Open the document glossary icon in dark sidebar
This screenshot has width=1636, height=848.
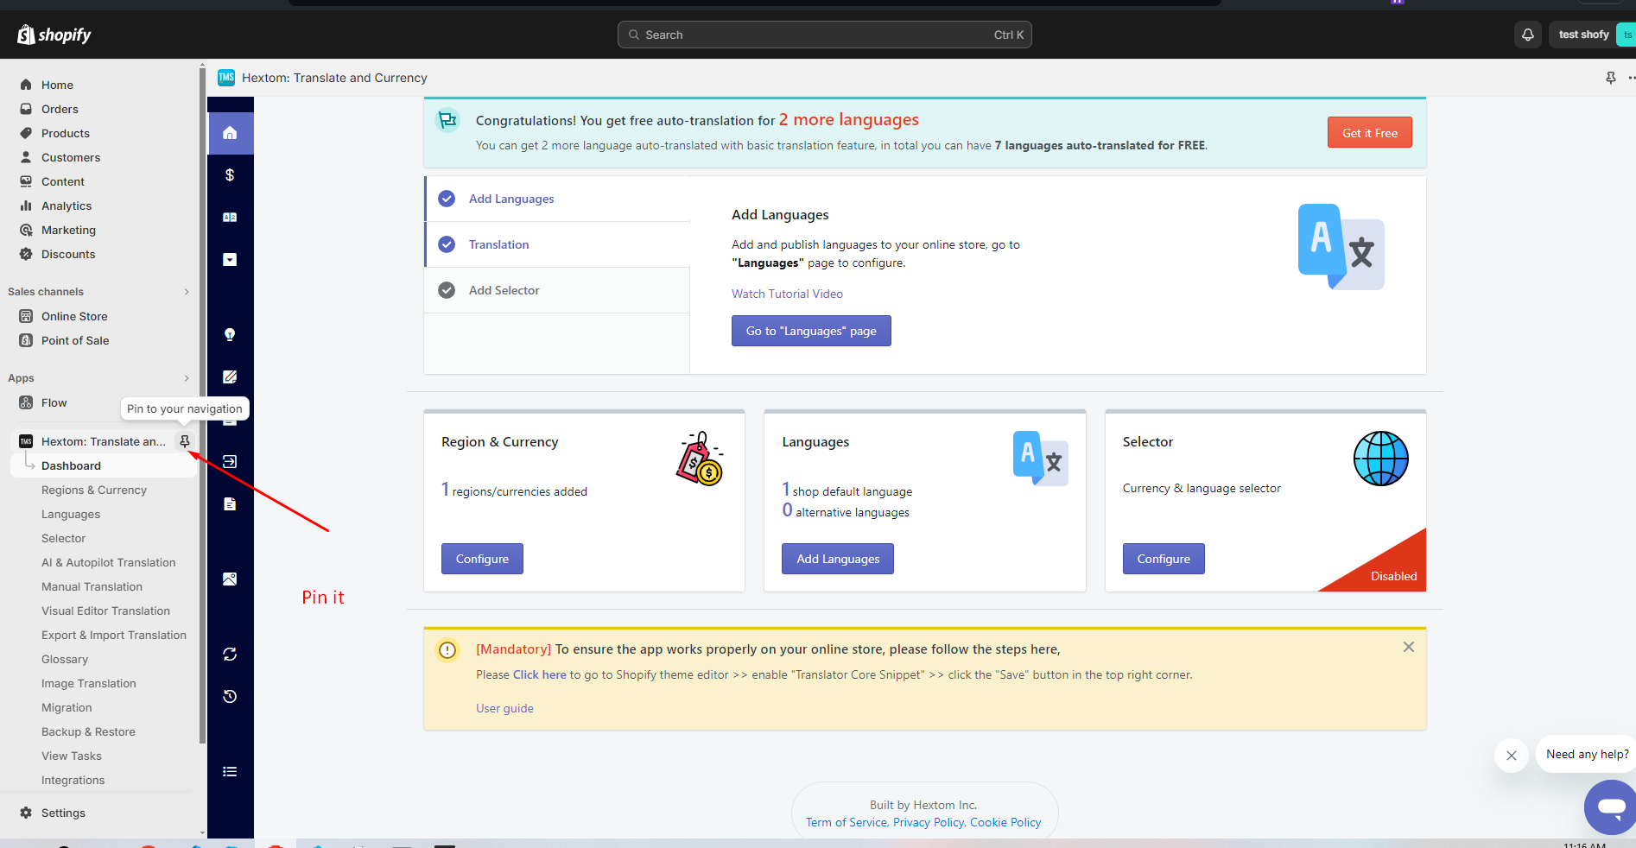(x=230, y=504)
